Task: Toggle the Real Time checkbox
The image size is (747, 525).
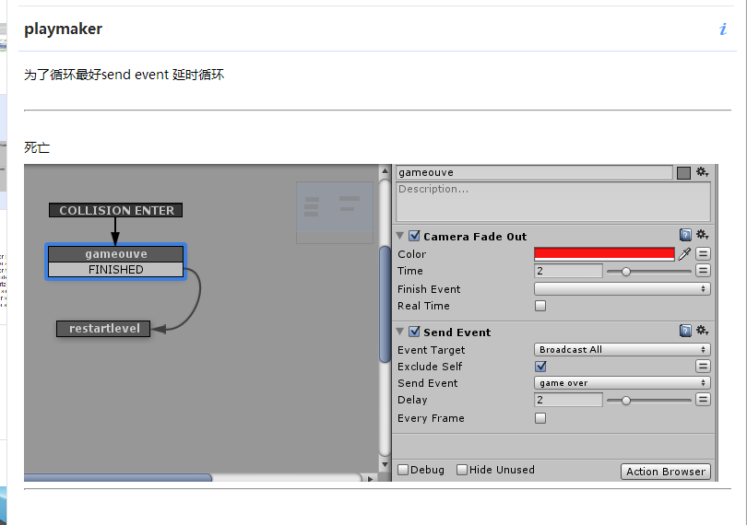Action: (540, 306)
